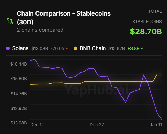
Task: Click the BNB Chain $15.62B value
Action: click(x=117, y=48)
